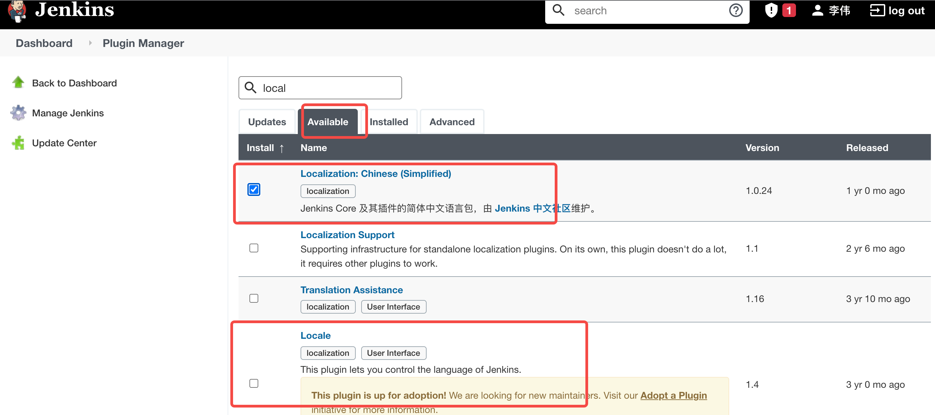Open the Installed tab
The image size is (935, 415).
click(389, 122)
